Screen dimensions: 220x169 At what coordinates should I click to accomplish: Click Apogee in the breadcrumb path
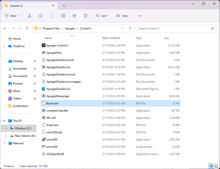pyautogui.click(x=70, y=28)
